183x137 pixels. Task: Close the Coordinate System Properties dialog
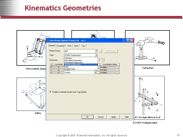pyautogui.click(x=132, y=40)
